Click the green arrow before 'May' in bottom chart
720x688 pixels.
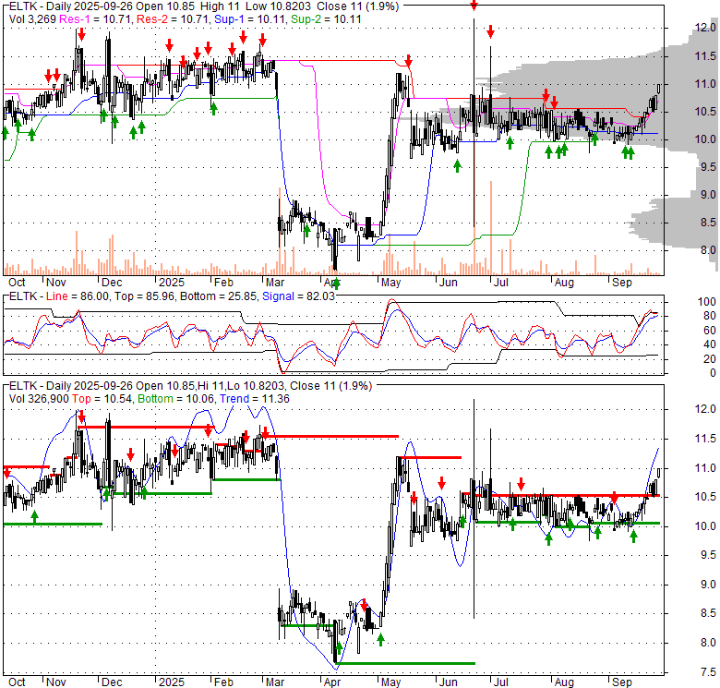tap(380, 639)
